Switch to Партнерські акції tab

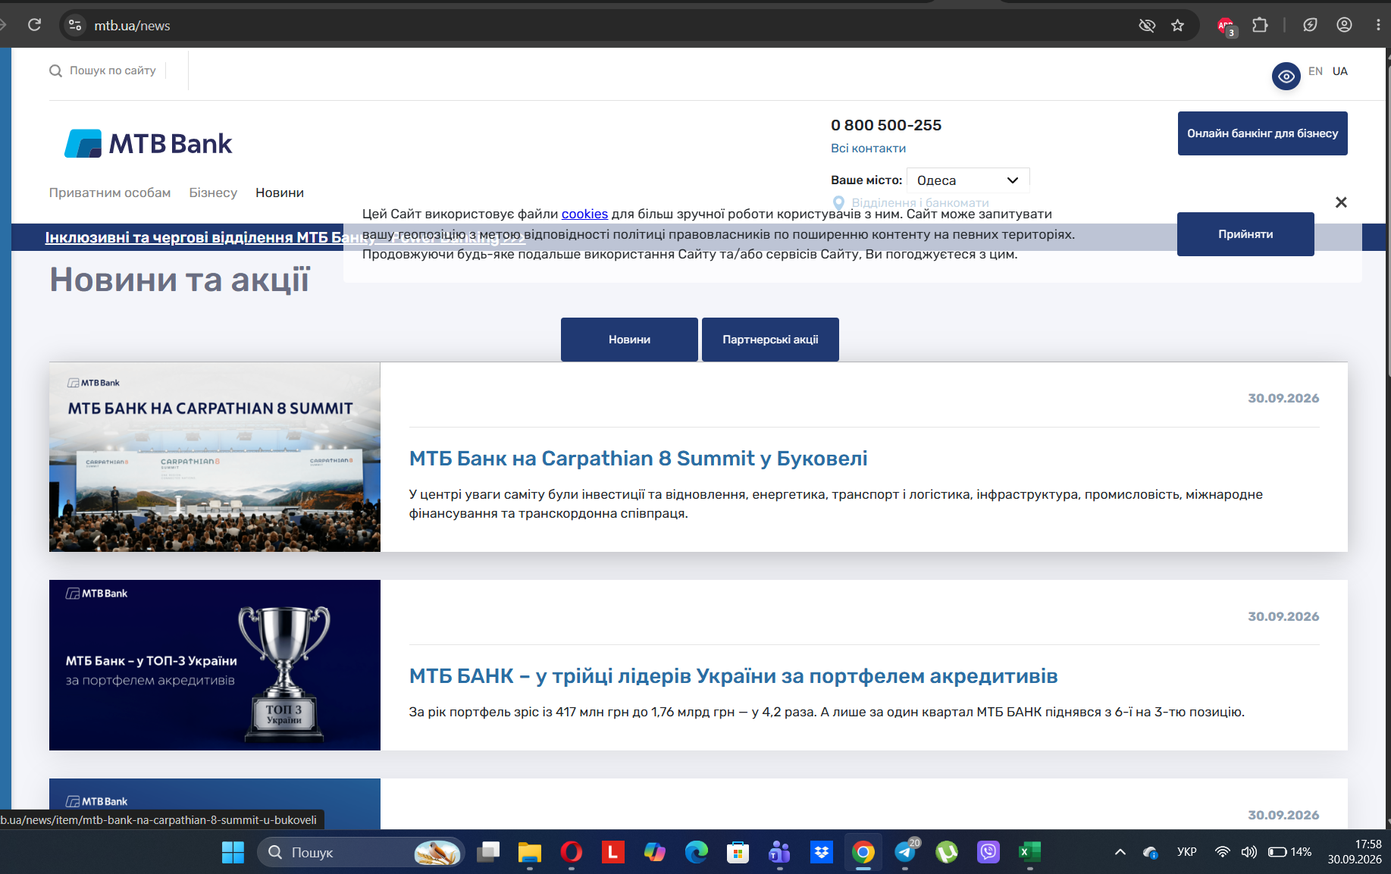point(770,340)
